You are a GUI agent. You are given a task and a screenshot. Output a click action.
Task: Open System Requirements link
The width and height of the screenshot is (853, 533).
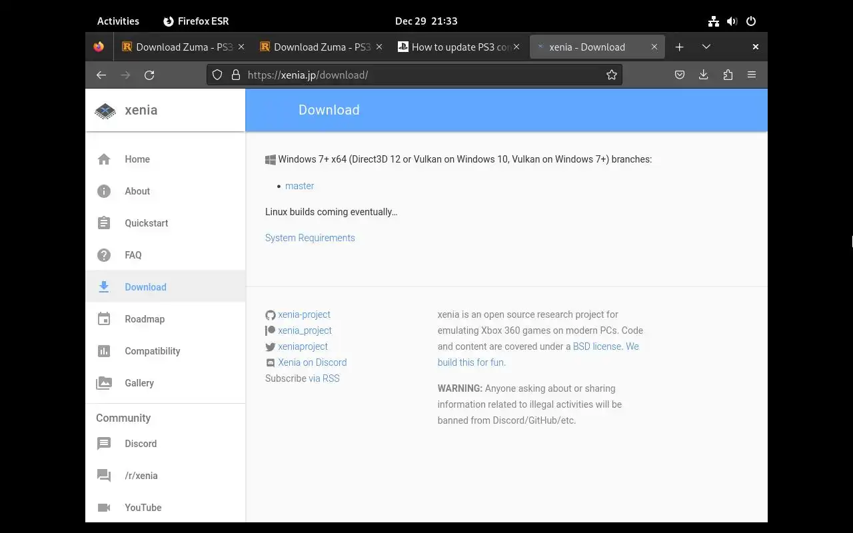tap(310, 238)
